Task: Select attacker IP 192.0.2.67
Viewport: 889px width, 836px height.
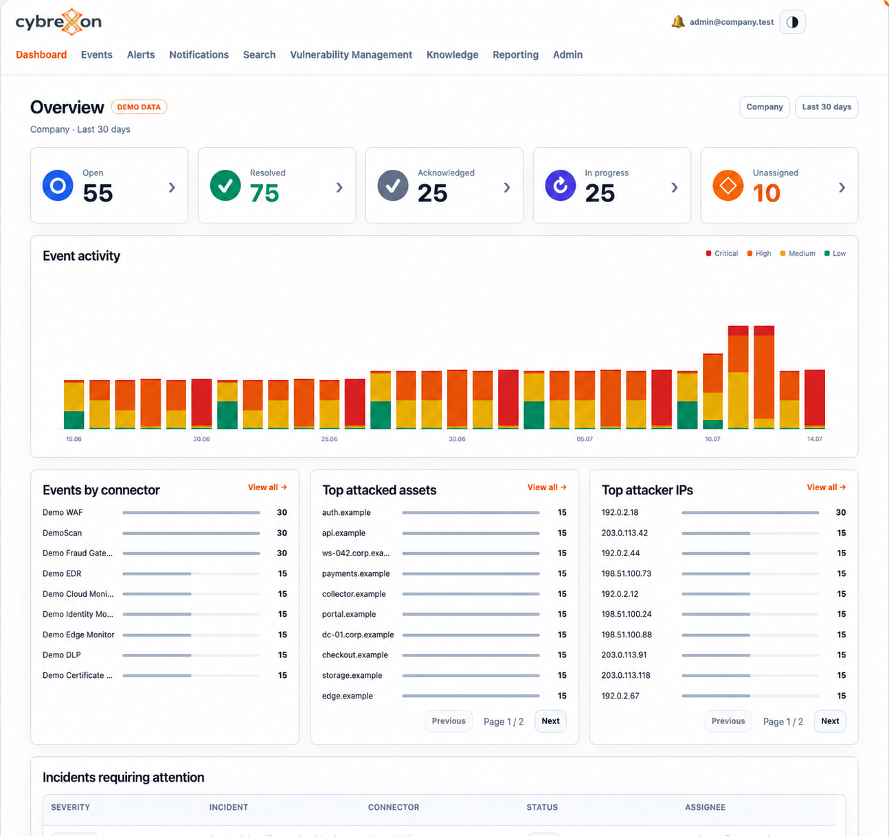Action: click(x=724, y=696)
